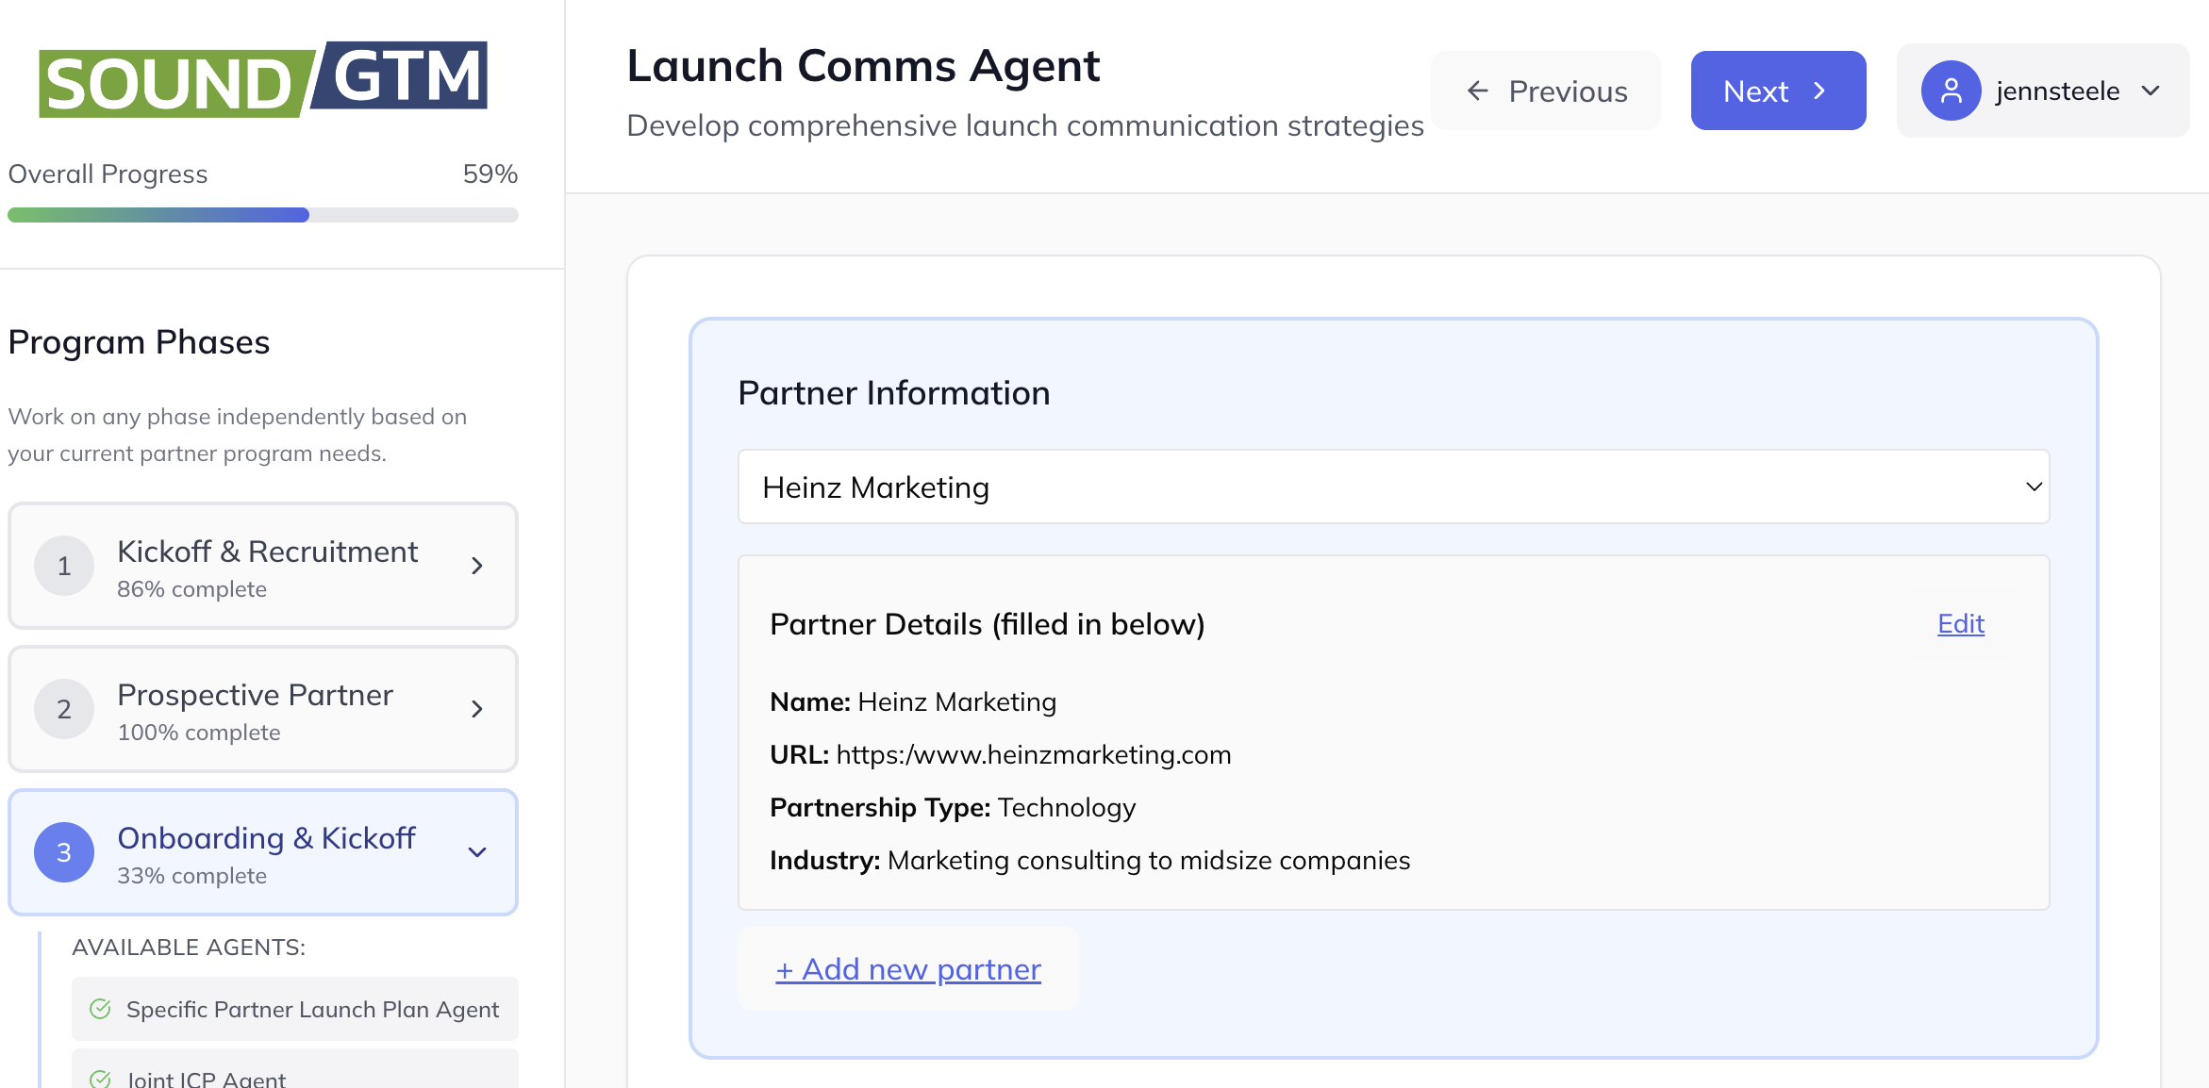Click the phase 1 number badge
Image resolution: width=2209 pixels, height=1088 pixels.
[64, 566]
